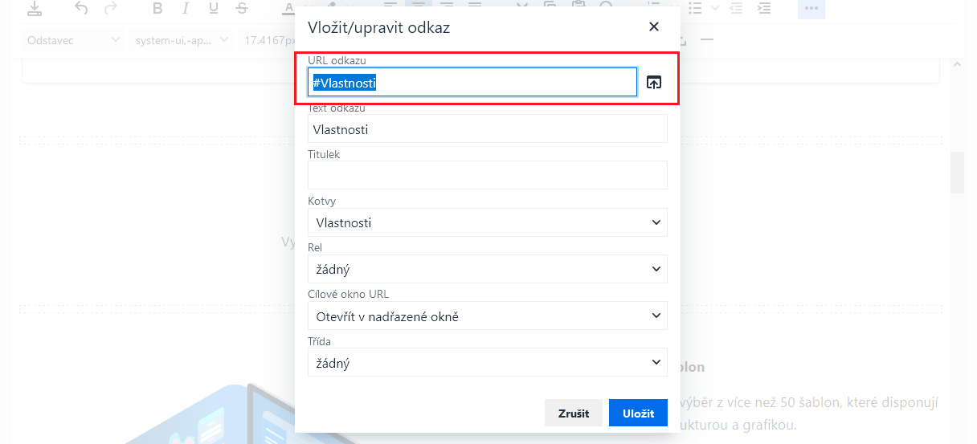This screenshot has height=444, width=977.
Task: Close the Vložit/upravit odkaz dialog
Action: tap(654, 26)
